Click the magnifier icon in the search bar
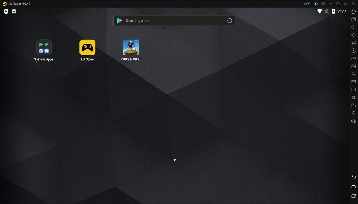358x204 pixels. pyautogui.click(x=230, y=21)
